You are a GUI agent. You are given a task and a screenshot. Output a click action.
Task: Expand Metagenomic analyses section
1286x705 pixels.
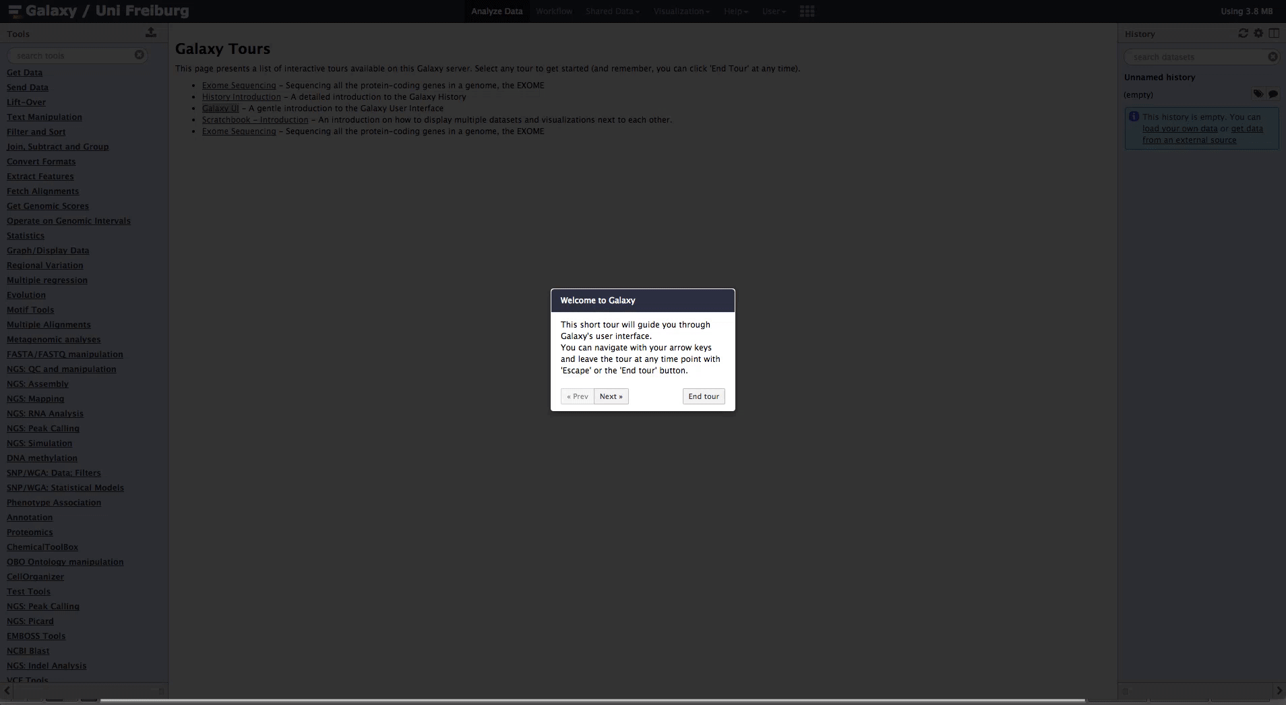(x=54, y=340)
